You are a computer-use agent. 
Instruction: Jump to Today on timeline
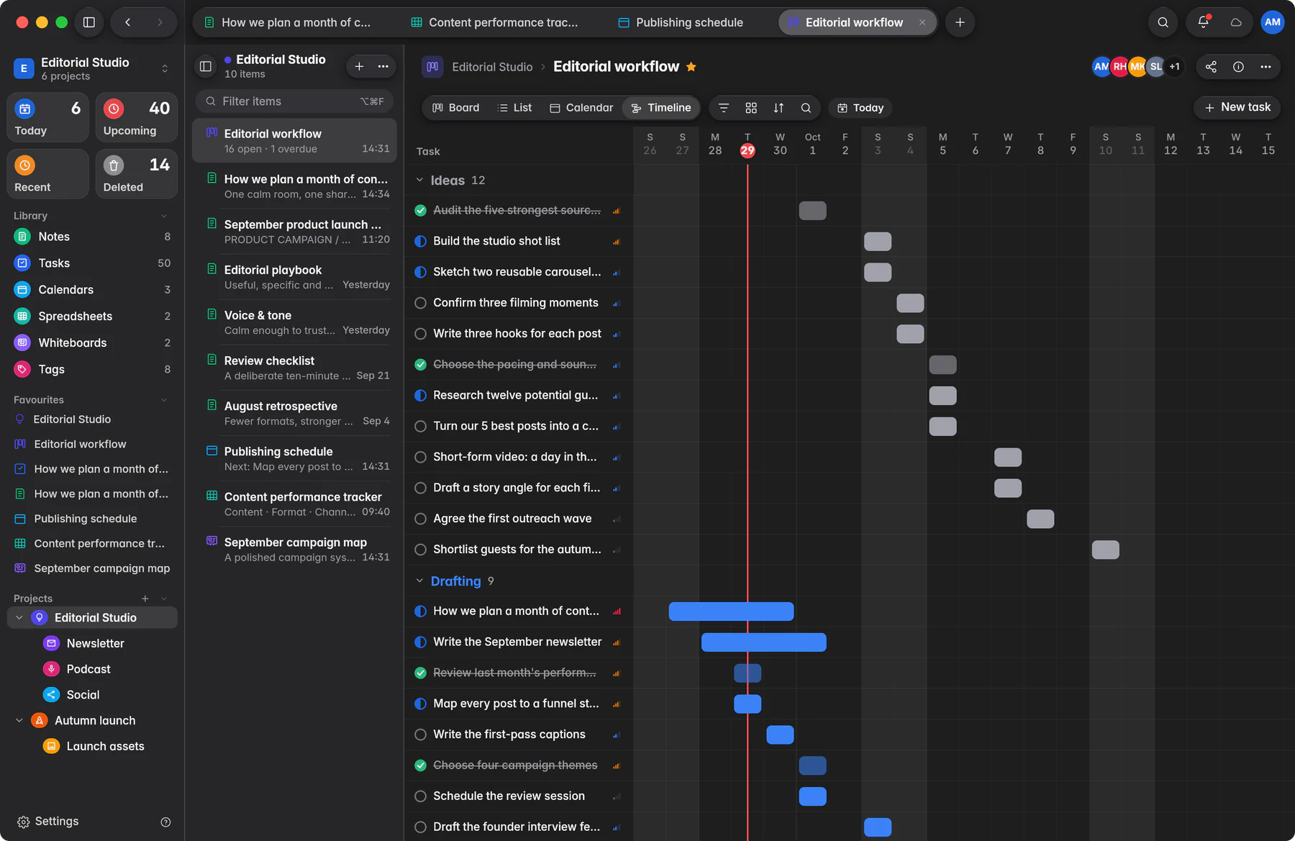pyautogui.click(x=860, y=108)
